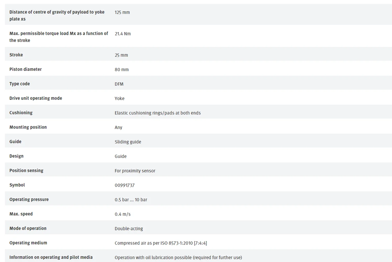The height and width of the screenshot is (262, 392).
Task: Select the 21.4 Nm torque value
Action: pos(123,34)
